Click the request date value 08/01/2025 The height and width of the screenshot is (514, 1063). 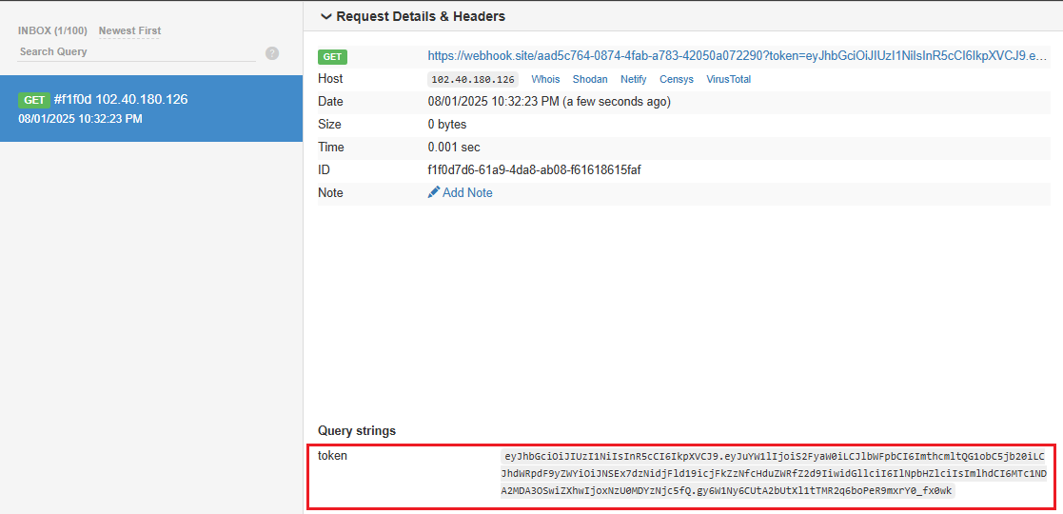pos(549,101)
